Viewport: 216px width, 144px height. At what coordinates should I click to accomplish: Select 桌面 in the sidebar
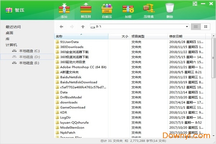[9, 33]
